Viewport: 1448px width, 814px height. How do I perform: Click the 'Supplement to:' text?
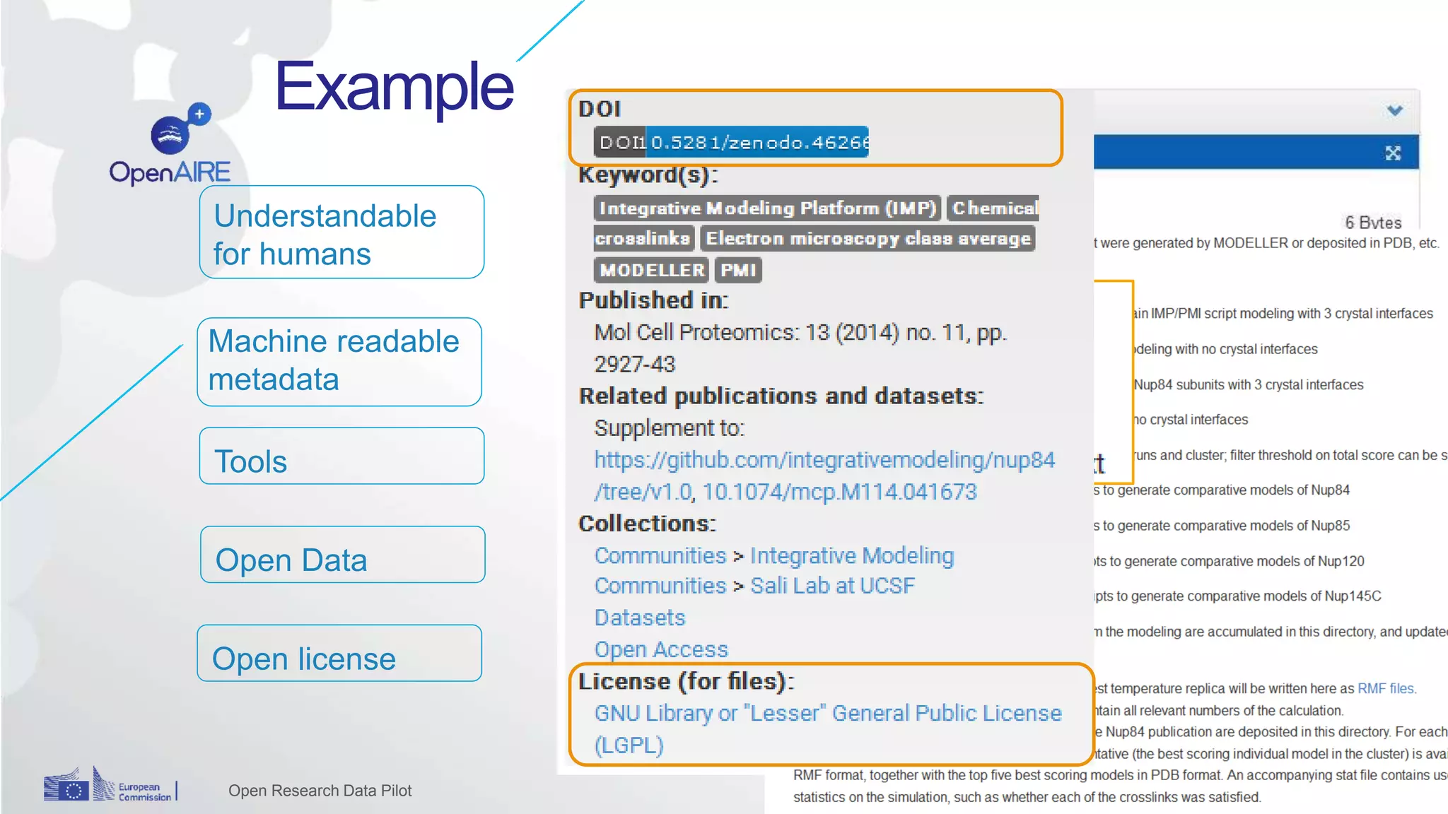pos(670,428)
